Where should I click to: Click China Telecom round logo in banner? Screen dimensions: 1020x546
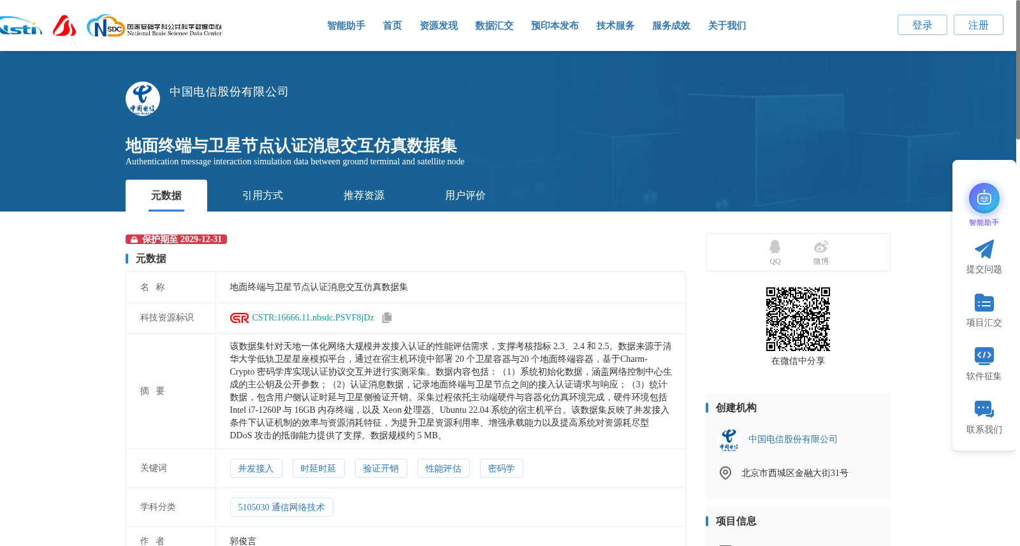pyautogui.click(x=143, y=99)
